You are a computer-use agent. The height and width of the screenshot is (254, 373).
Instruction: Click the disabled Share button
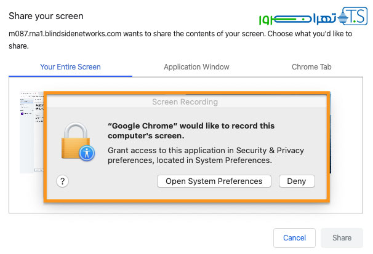point(342,238)
